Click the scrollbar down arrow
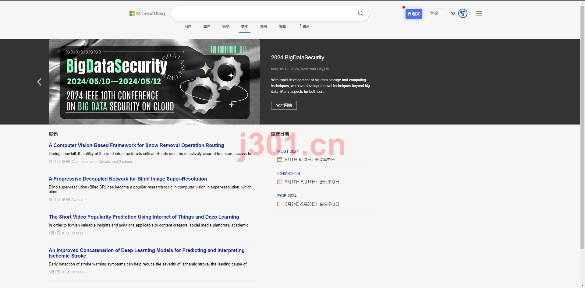The width and height of the screenshot is (585, 288). (x=582, y=286)
